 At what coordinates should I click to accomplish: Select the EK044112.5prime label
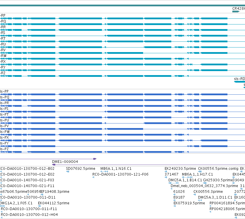(54, 203)
